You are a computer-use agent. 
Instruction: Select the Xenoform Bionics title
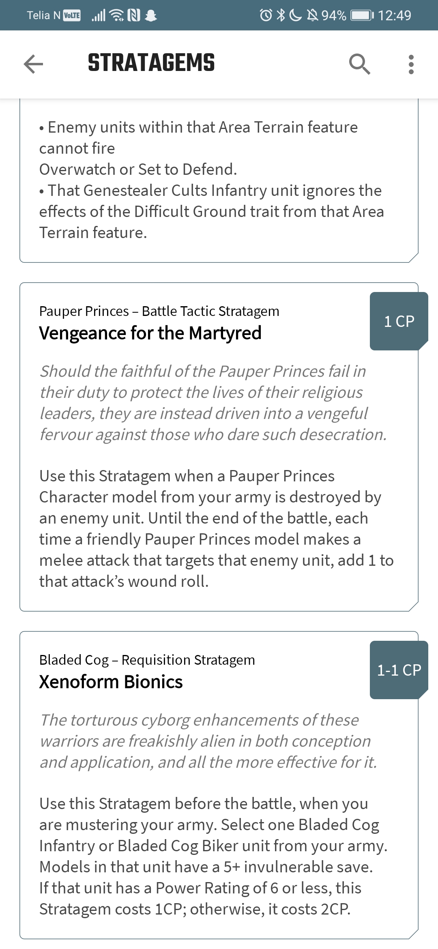click(x=111, y=682)
